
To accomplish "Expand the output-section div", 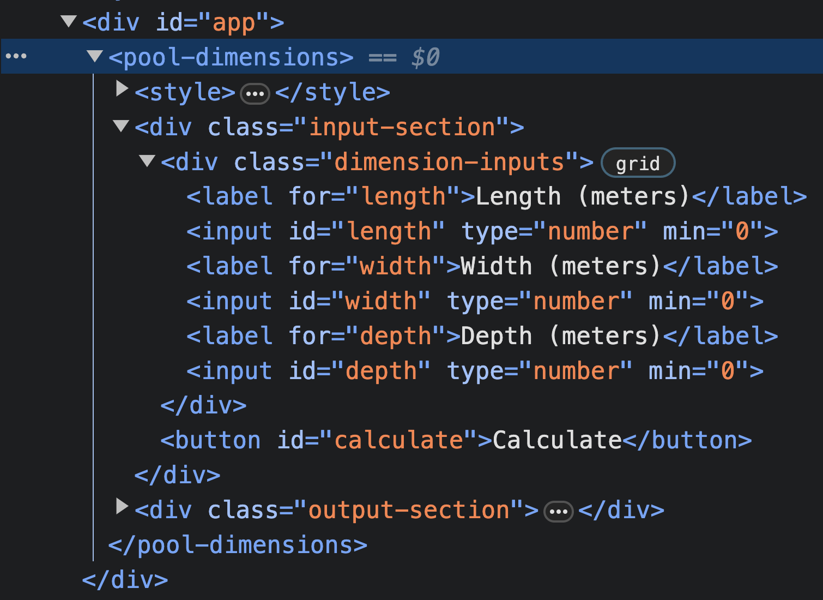I will coord(122,507).
